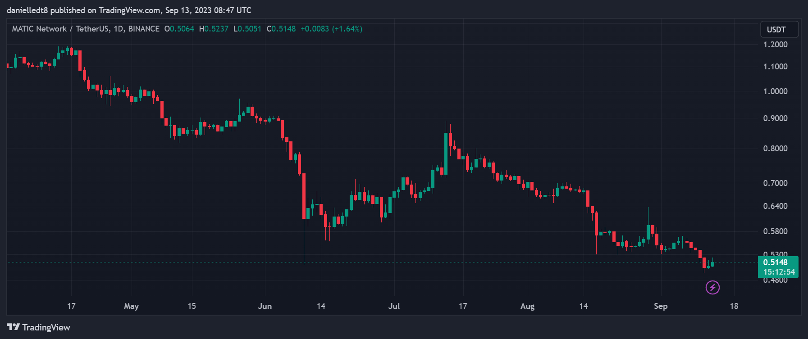This screenshot has width=808, height=339.
Task: Click the purple lightning bolt icon
Action: click(x=712, y=287)
